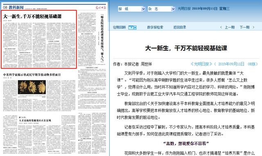Open the 杂志 dropdown list
The image size is (262, 156).
point(161,9)
